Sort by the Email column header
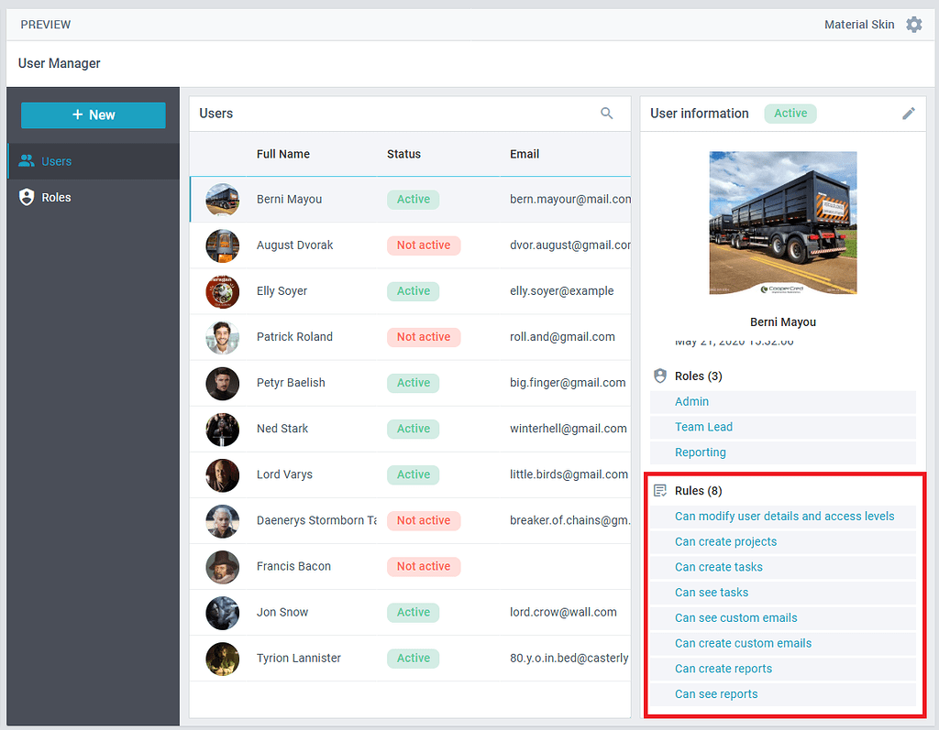This screenshot has width=939, height=730. point(525,154)
